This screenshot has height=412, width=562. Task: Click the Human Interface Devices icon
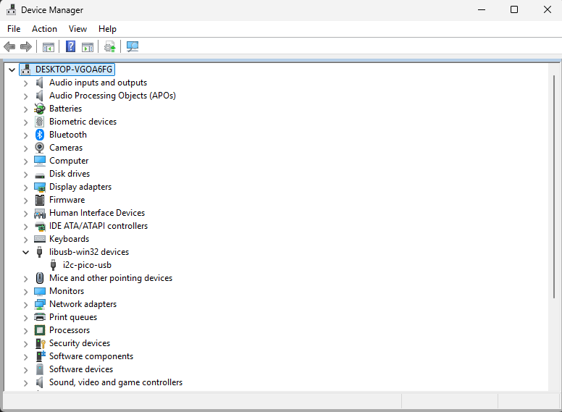point(39,214)
